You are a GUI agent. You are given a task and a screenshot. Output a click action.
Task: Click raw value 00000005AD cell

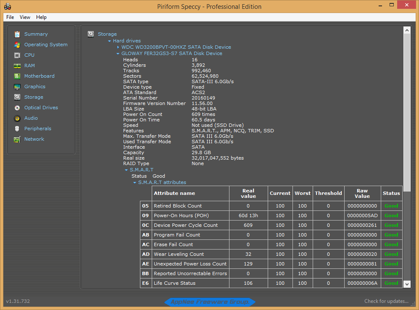coord(362,215)
